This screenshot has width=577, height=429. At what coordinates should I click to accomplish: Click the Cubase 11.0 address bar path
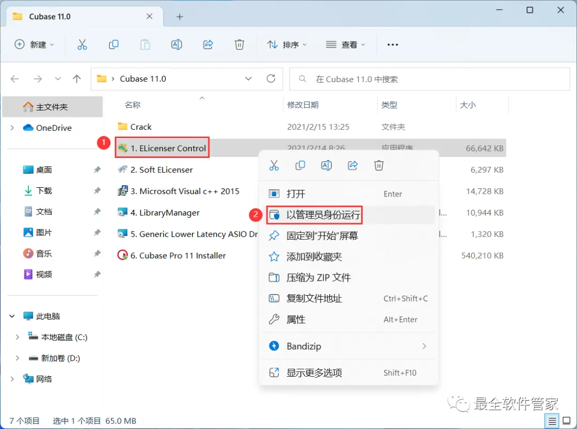pyautogui.click(x=143, y=78)
